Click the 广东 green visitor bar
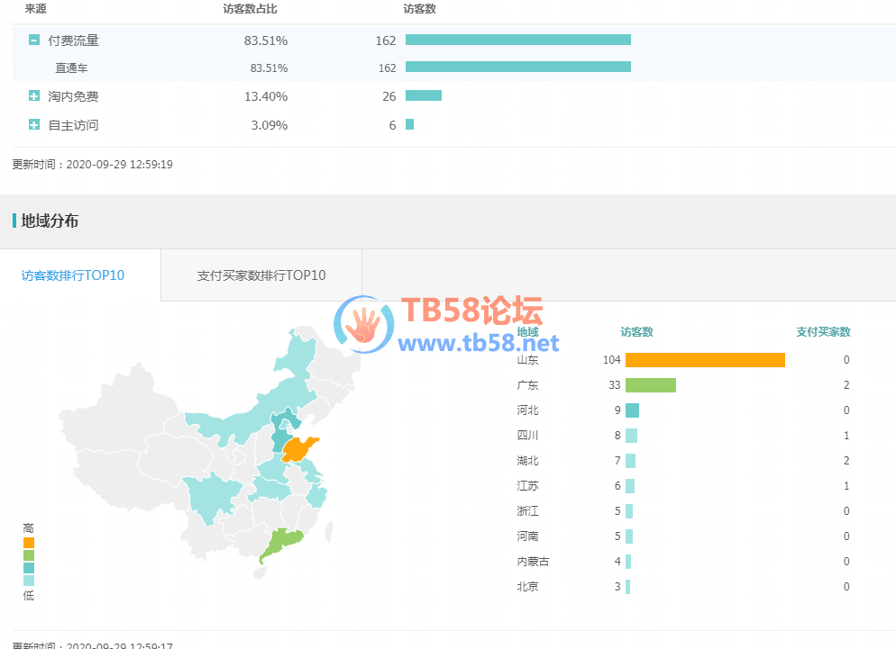 pos(650,385)
